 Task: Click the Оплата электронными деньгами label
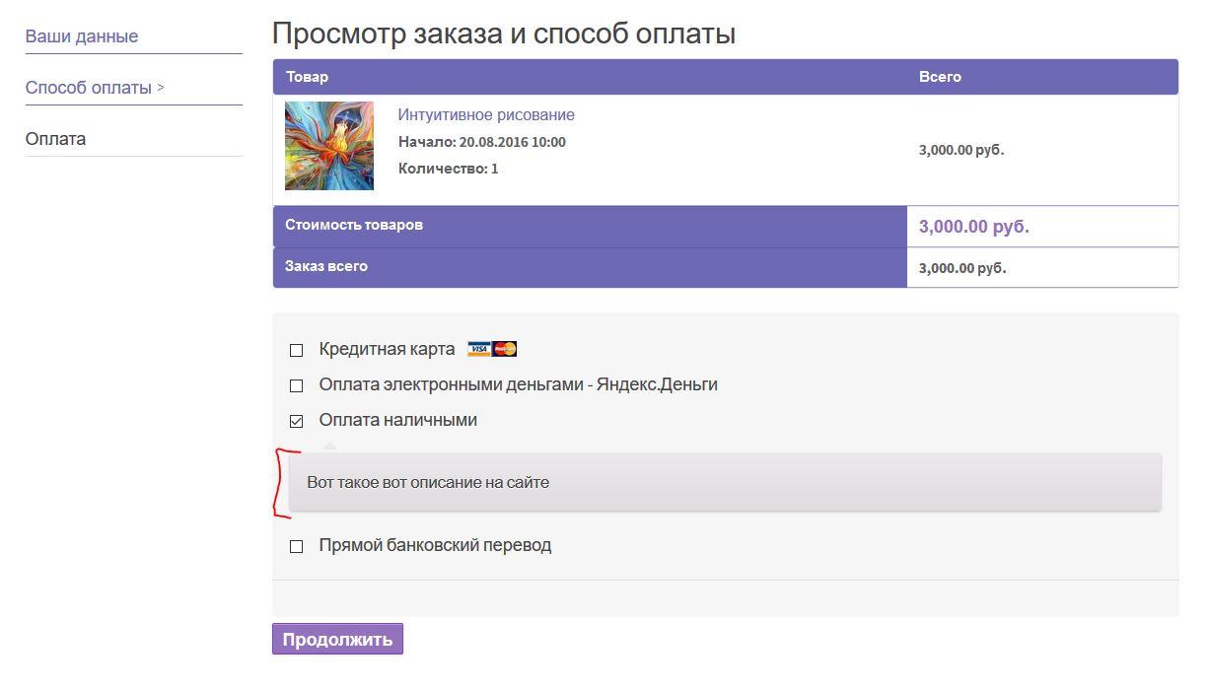pyautogui.click(x=518, y=384)
